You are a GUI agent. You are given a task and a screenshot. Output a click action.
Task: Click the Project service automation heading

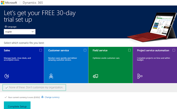[x=153, y=50]
